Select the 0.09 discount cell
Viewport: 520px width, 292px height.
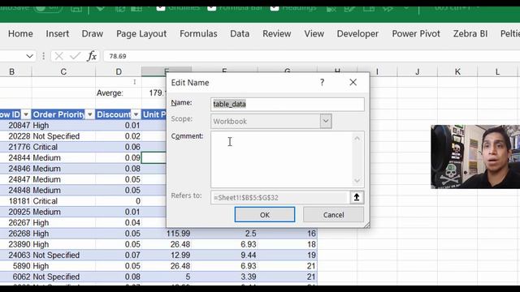119,158
